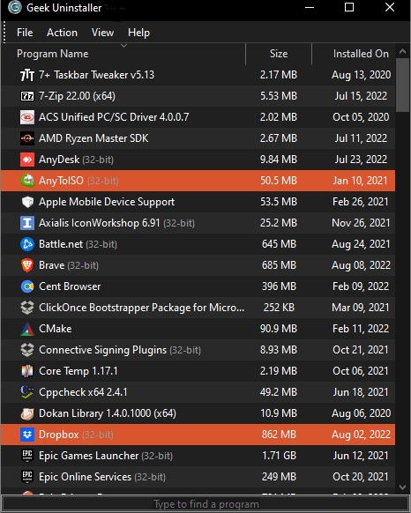Click the vertical scrollbar thumb
The height and width of the screenshot is (513, 411).
point(403,85)
